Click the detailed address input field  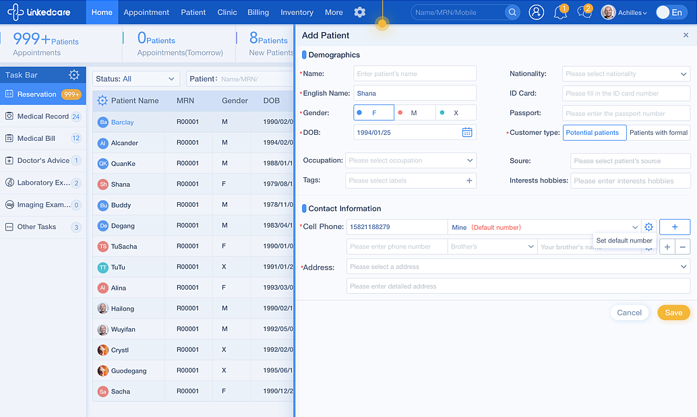click(518, 286)
